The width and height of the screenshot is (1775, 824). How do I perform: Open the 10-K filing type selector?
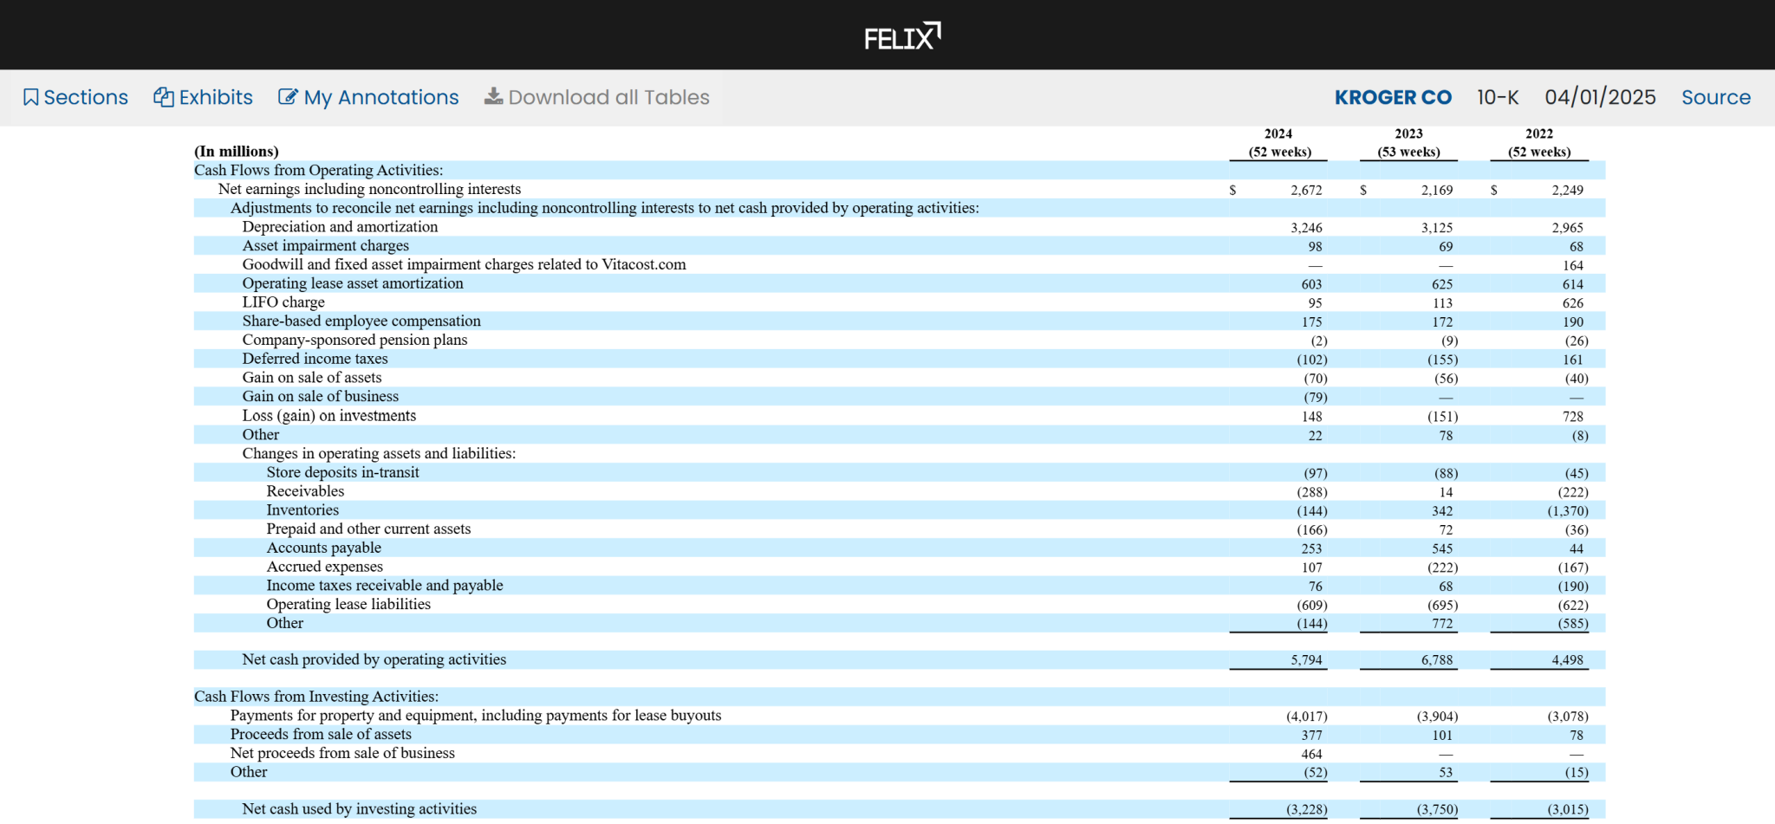tap(1498, 97)
